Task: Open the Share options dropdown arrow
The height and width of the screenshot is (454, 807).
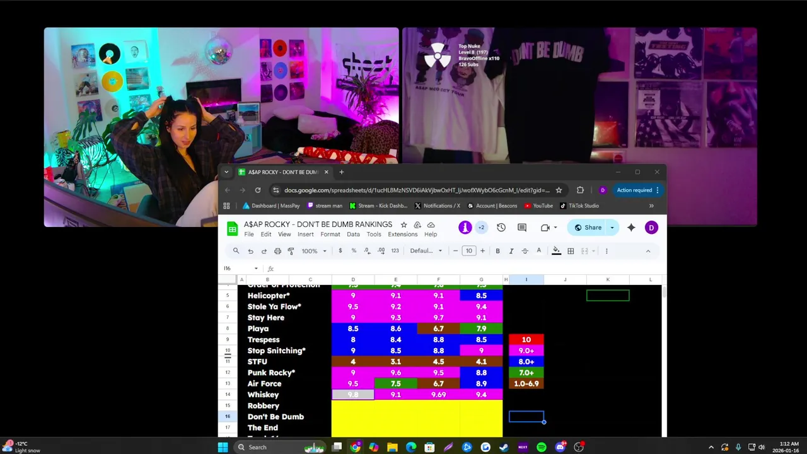Action: [612, 228]
